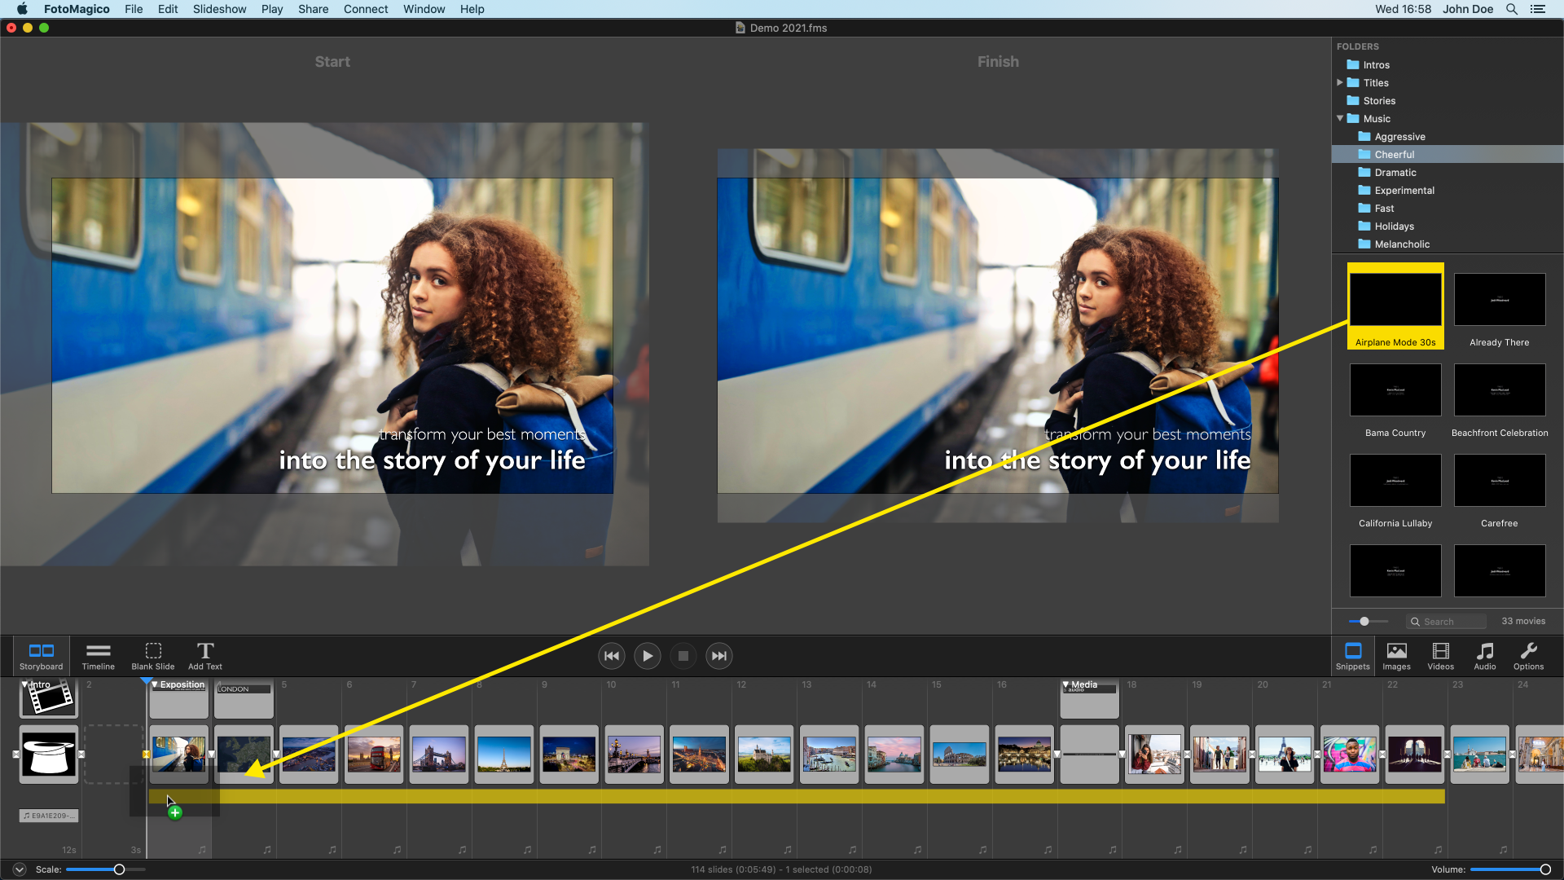Click the Add Text tool
The height and width of the screenshot is (880, 1564).
click(x=205, y=655)
